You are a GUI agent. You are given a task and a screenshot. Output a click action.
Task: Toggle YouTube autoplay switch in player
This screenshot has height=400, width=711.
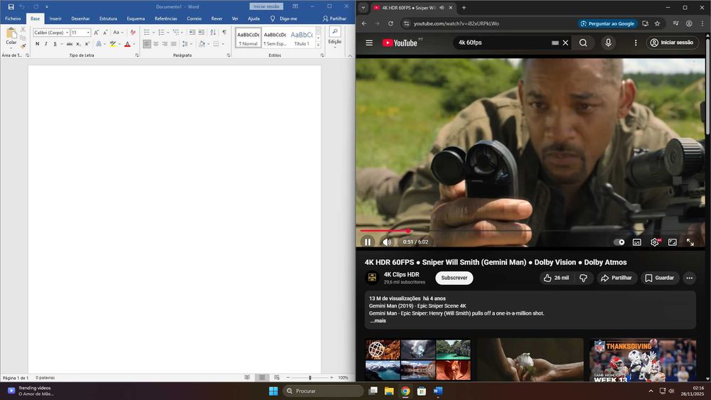[619, 242]
